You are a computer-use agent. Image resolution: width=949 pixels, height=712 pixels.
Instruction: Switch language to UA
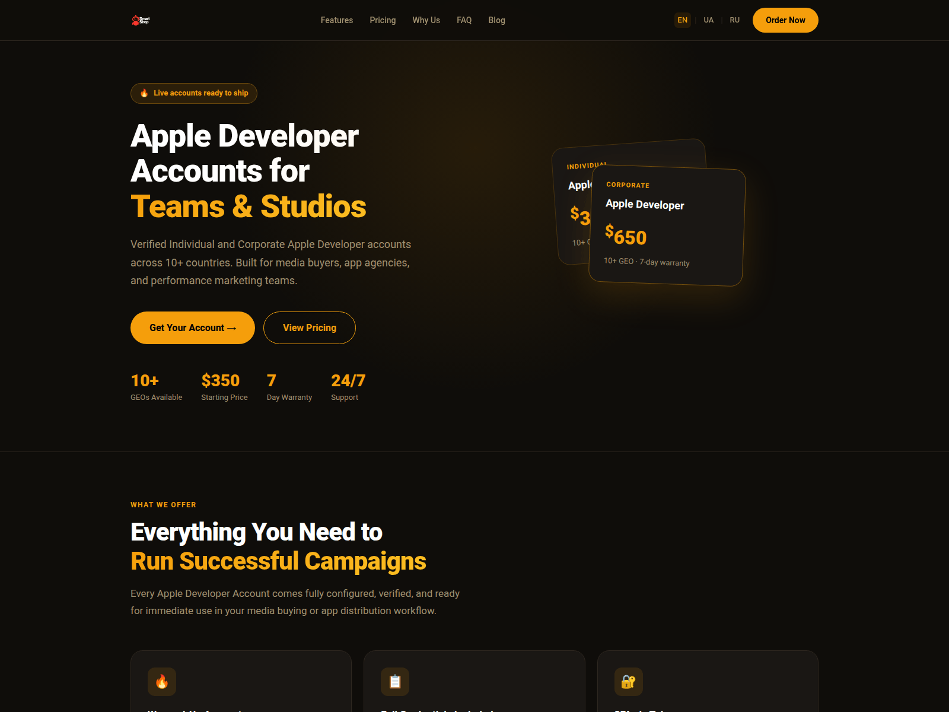point(709,20)
